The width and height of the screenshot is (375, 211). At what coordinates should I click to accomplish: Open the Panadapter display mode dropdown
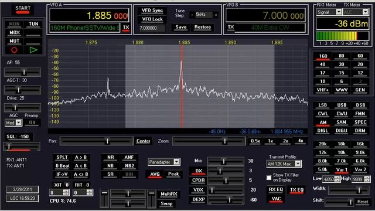pos(176,162)
